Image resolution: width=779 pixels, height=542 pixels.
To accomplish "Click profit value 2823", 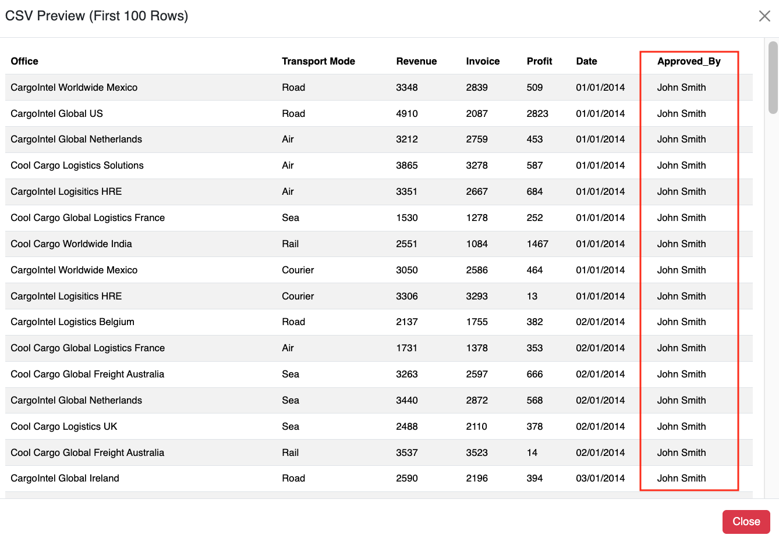I will [x=537, y=113].
